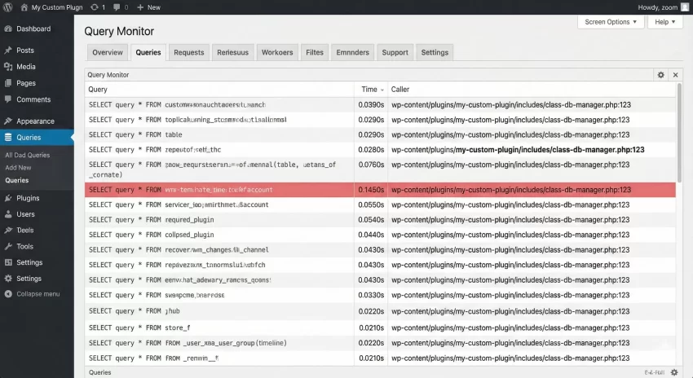The width and height of the screenshot is (693, 378).
Task: Open first Settings menu item
Action: point(29,262)
